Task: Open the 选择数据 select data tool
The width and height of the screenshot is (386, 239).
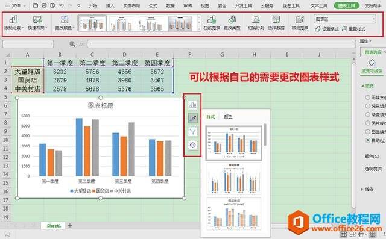Action: [x=276, y=23]
